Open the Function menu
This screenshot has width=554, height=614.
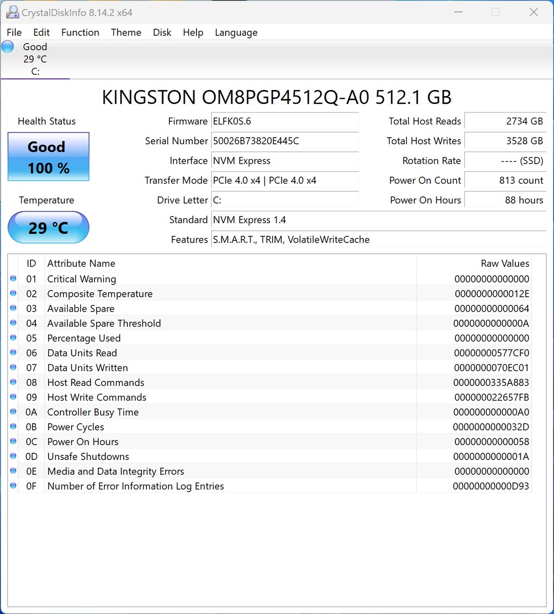[x=80, y=32]
